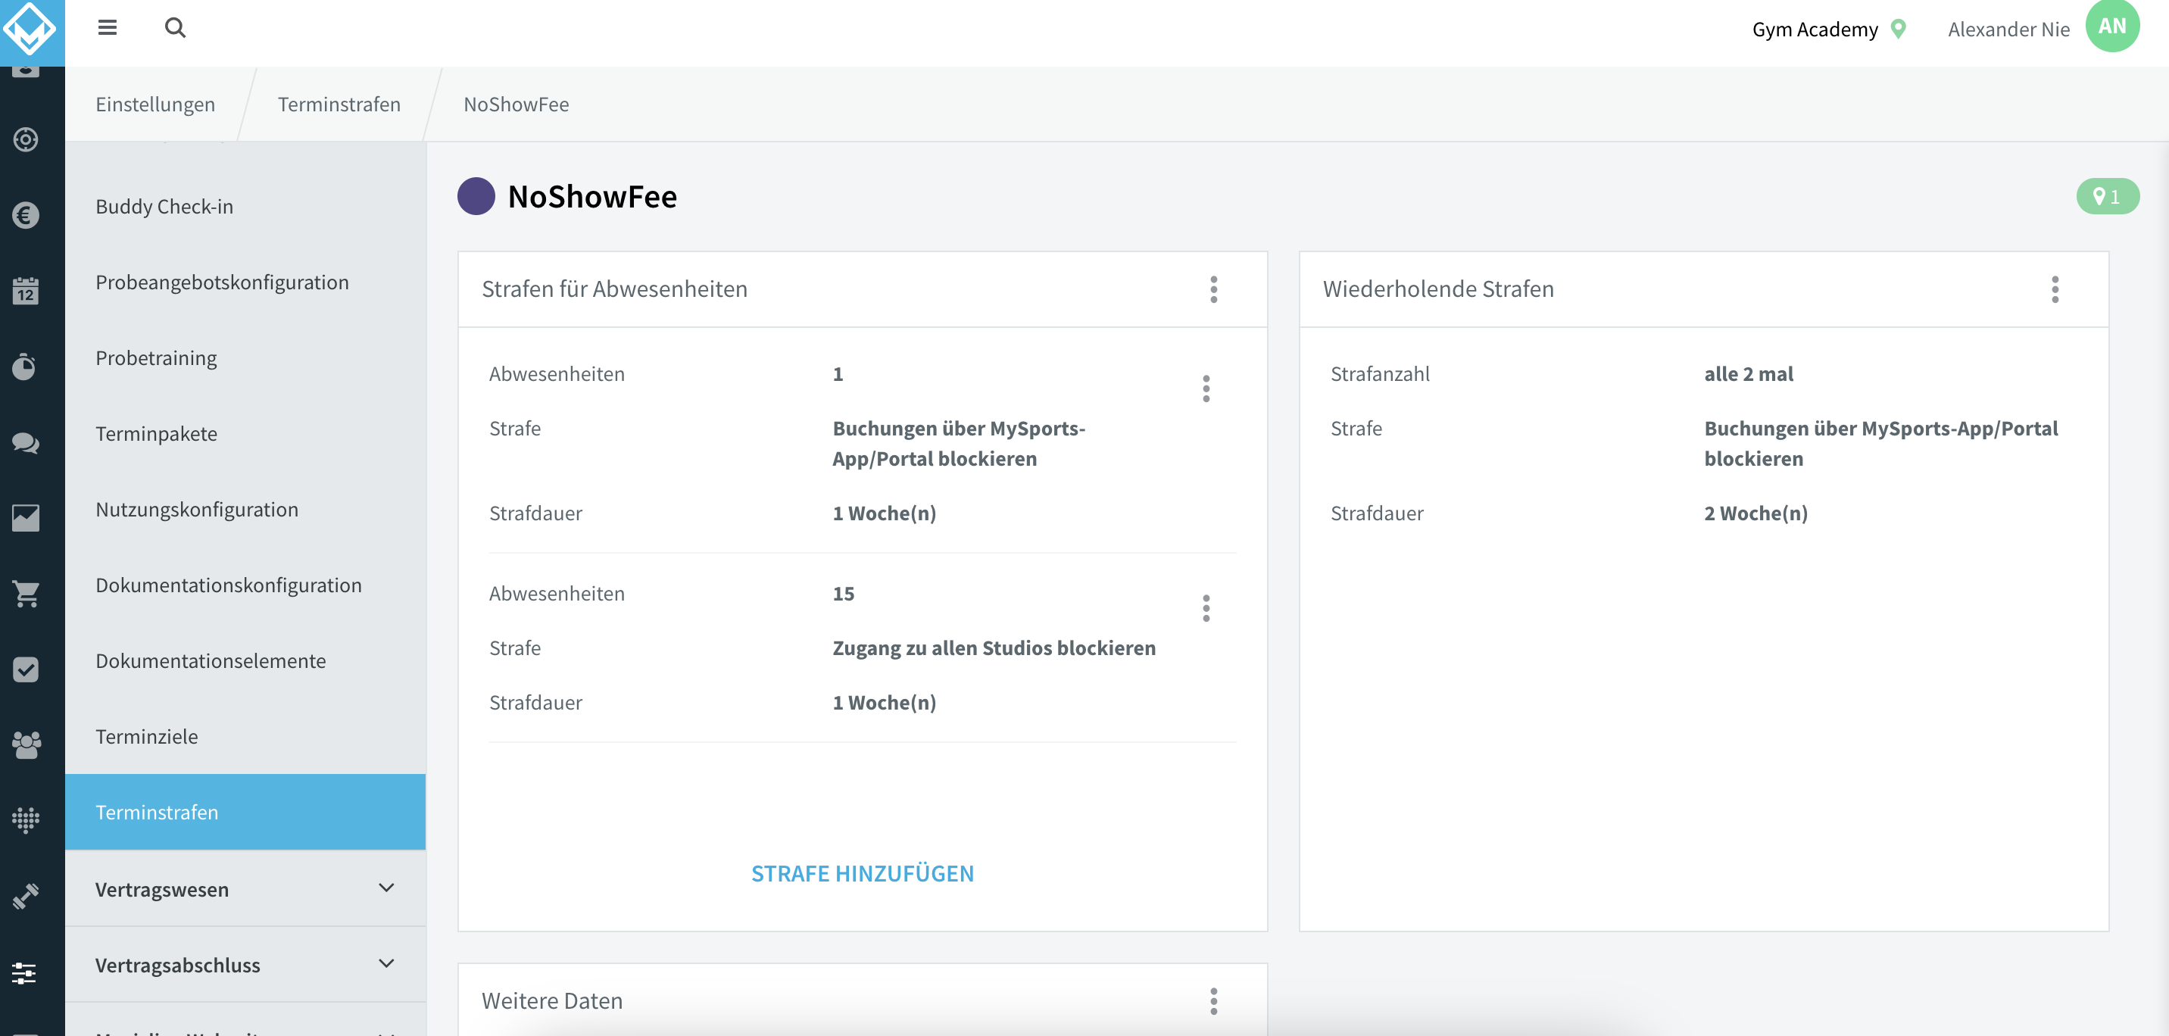Select Nutzungskonfiguration menu item
Screen dimensions: 2169x1036
click(245, 510)
